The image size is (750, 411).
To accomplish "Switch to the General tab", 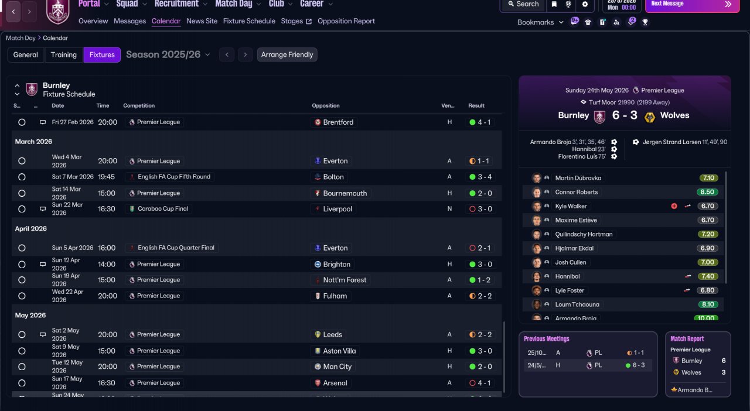I will [x=26, y=54].
